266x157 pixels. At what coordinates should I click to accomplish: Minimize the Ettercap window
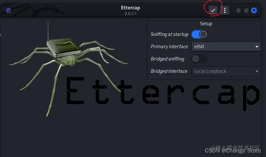[x=238, y=10]
